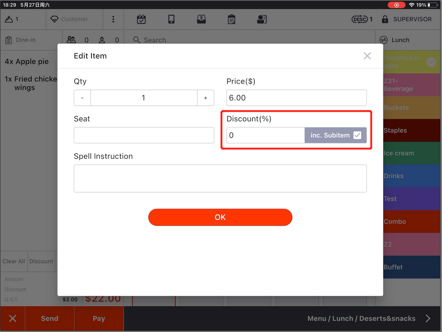Viewport: 442px width, 332px height.
Task: Tap the tablet device icon in toolbar
Action: (x=171, y=19)
